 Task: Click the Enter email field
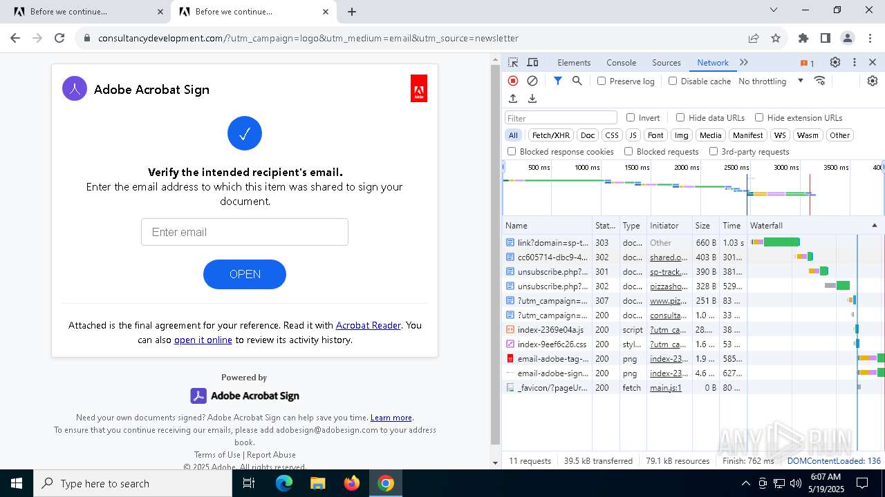point(245,232)
